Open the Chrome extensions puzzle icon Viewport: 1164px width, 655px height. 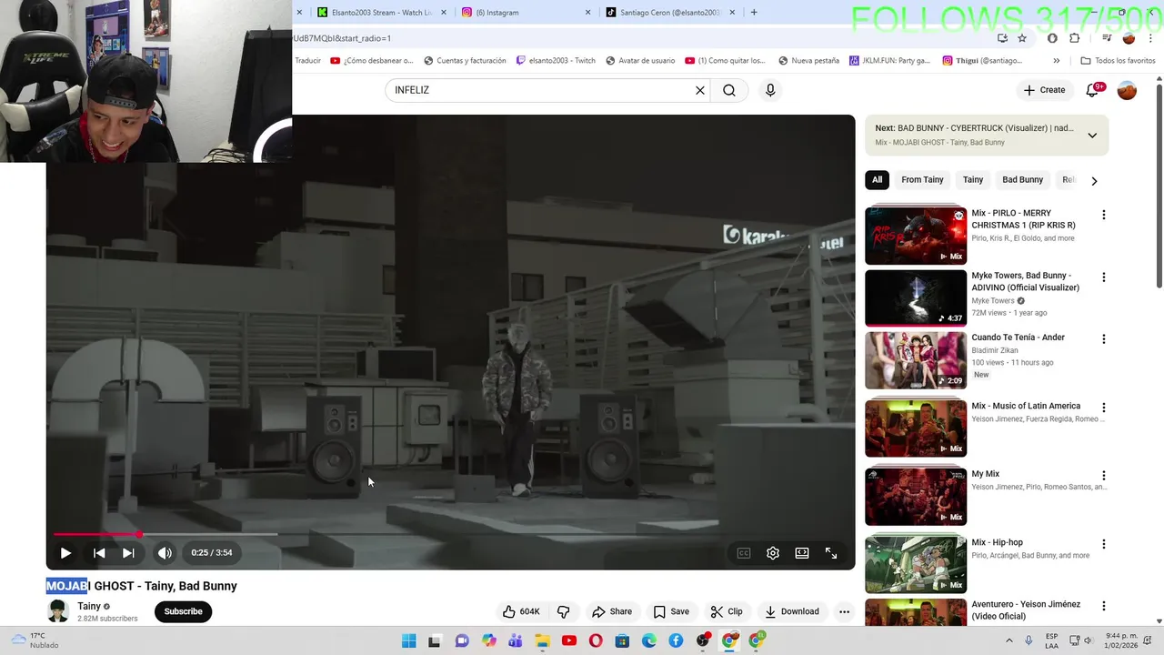[1075, 38]
